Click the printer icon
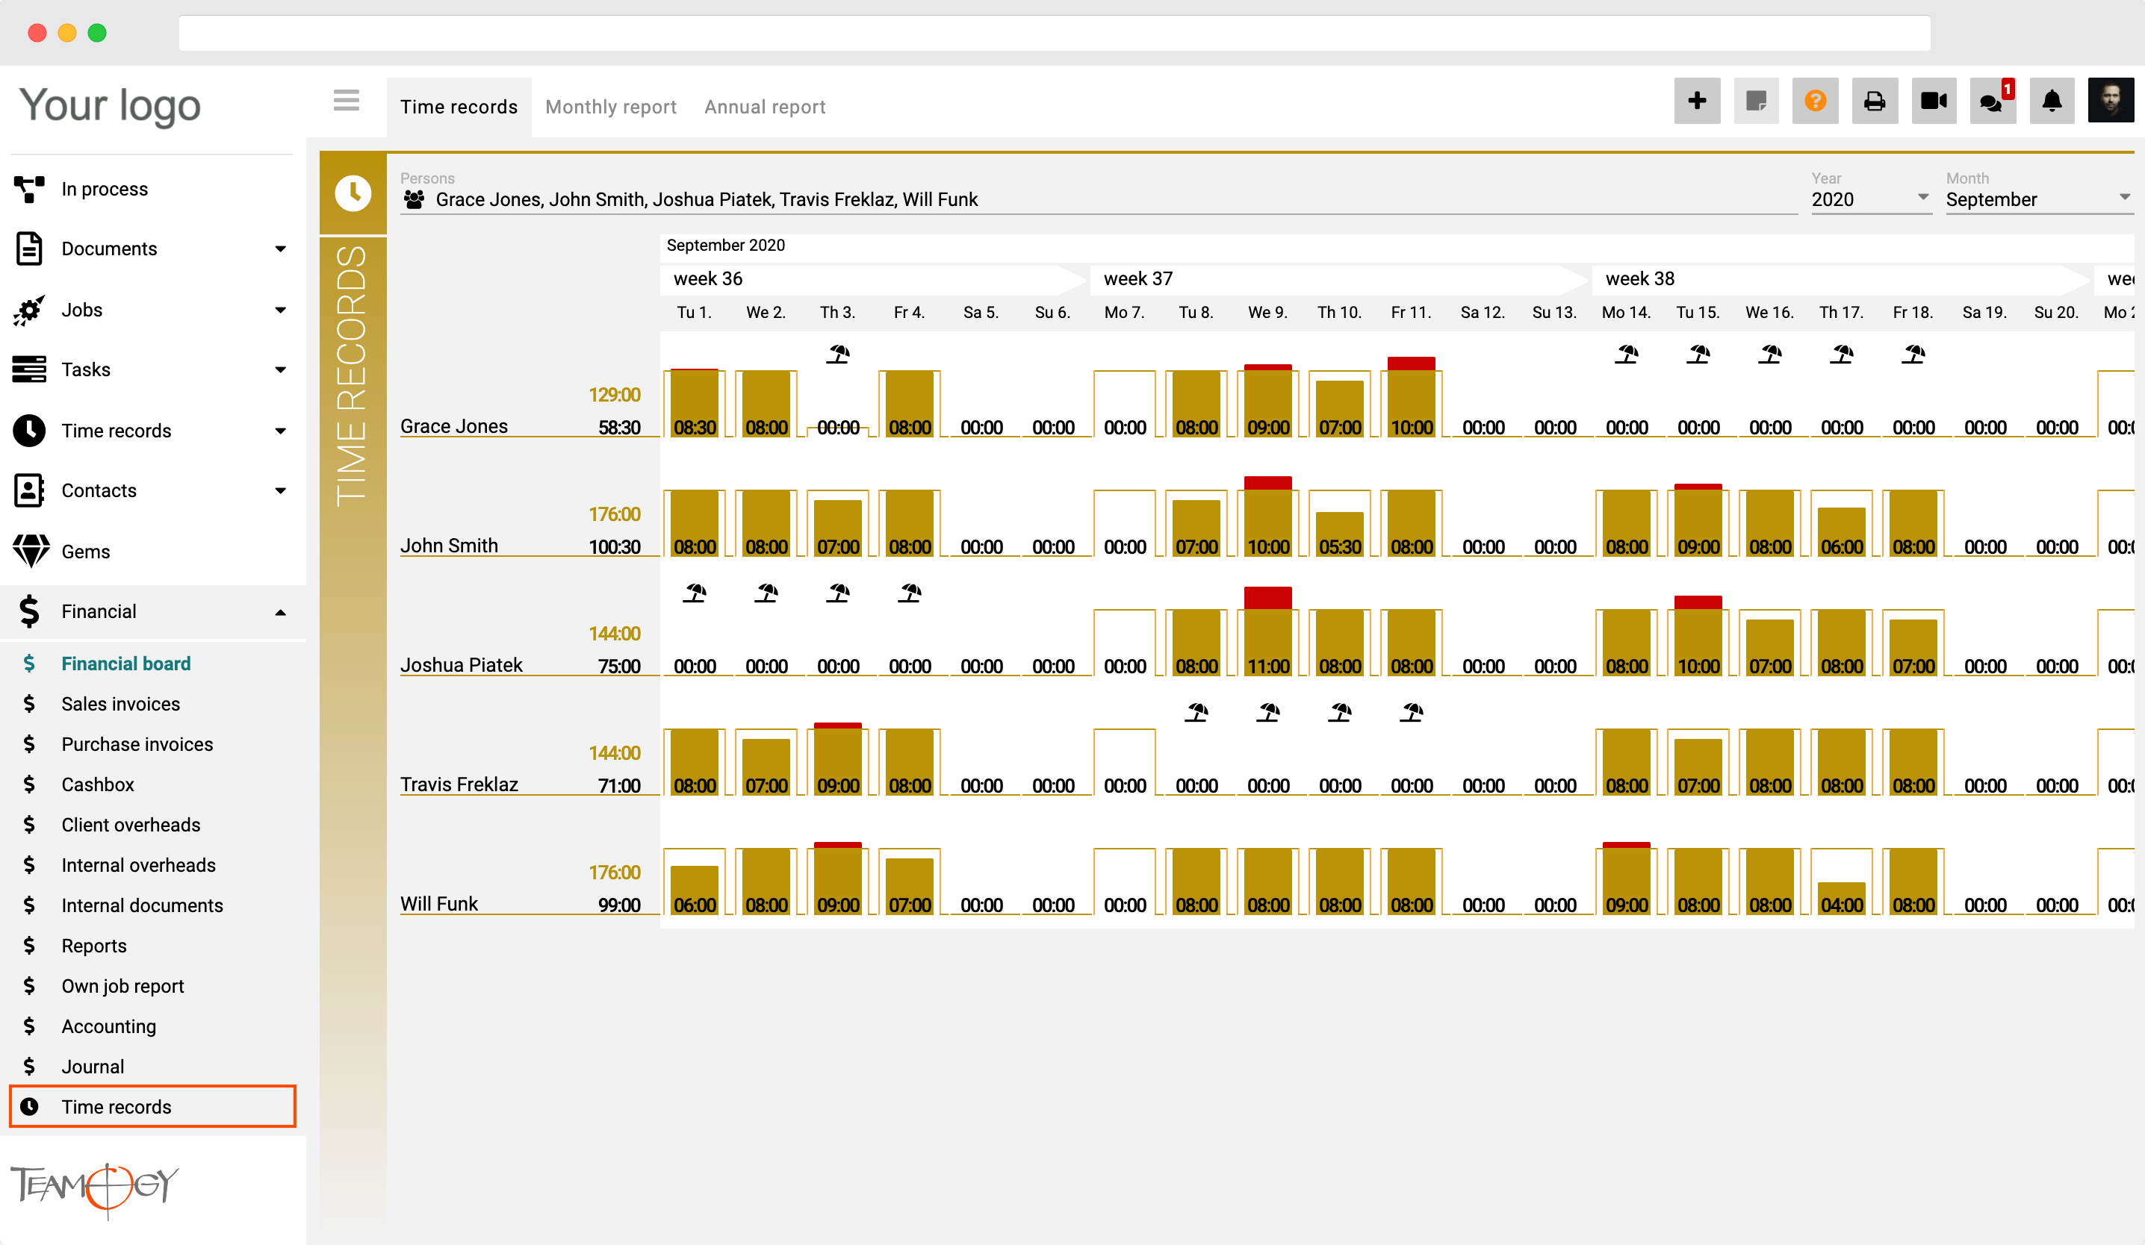This screenshot has height=1245, width=2145. pos(1875,102)
